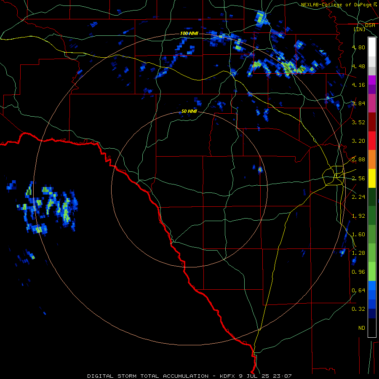
Task: Click the 2.56 legend value
Action: click(x=358, y=179)
